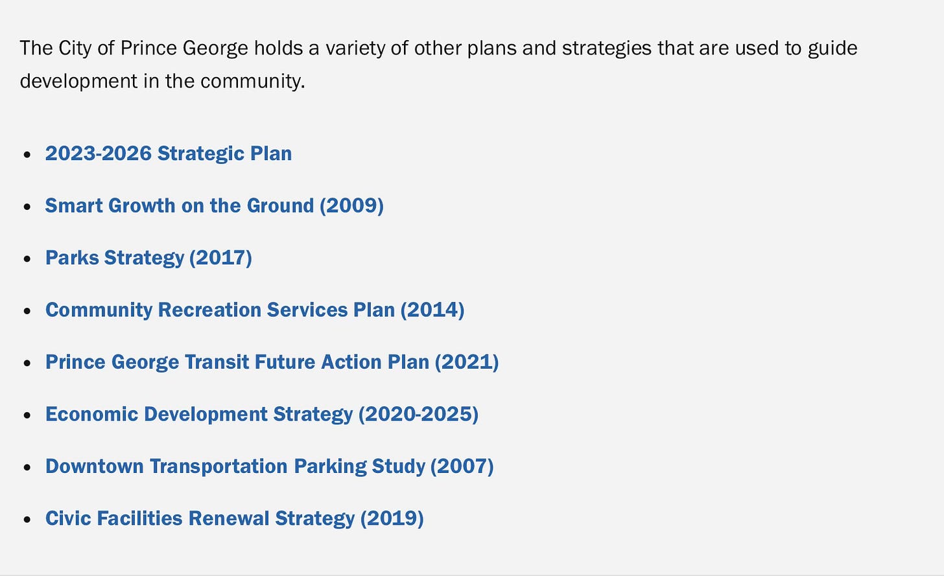Image resolution: width=944 pixels, height=576 pixels.
Task: Open Smart Growth on the Ground (2009)
Action: [x=215, y=205]
